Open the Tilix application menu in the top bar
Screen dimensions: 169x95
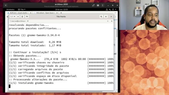pyautogui.click(x=22, y=9)
